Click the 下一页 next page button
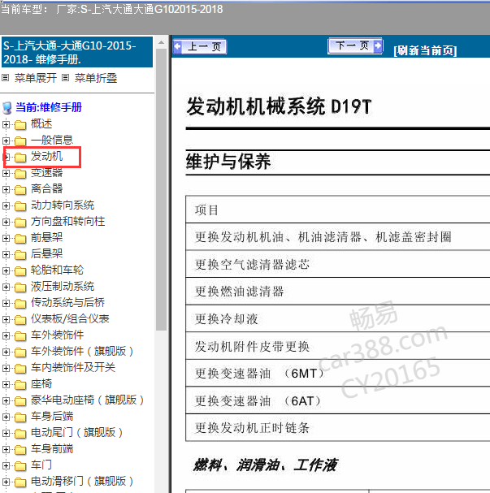The image size is (490, 493). point(355,46)
